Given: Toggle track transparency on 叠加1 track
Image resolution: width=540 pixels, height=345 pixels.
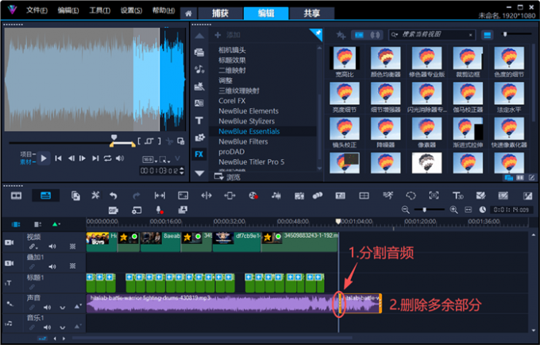Looking at the screenshot, I should [73, 266].
